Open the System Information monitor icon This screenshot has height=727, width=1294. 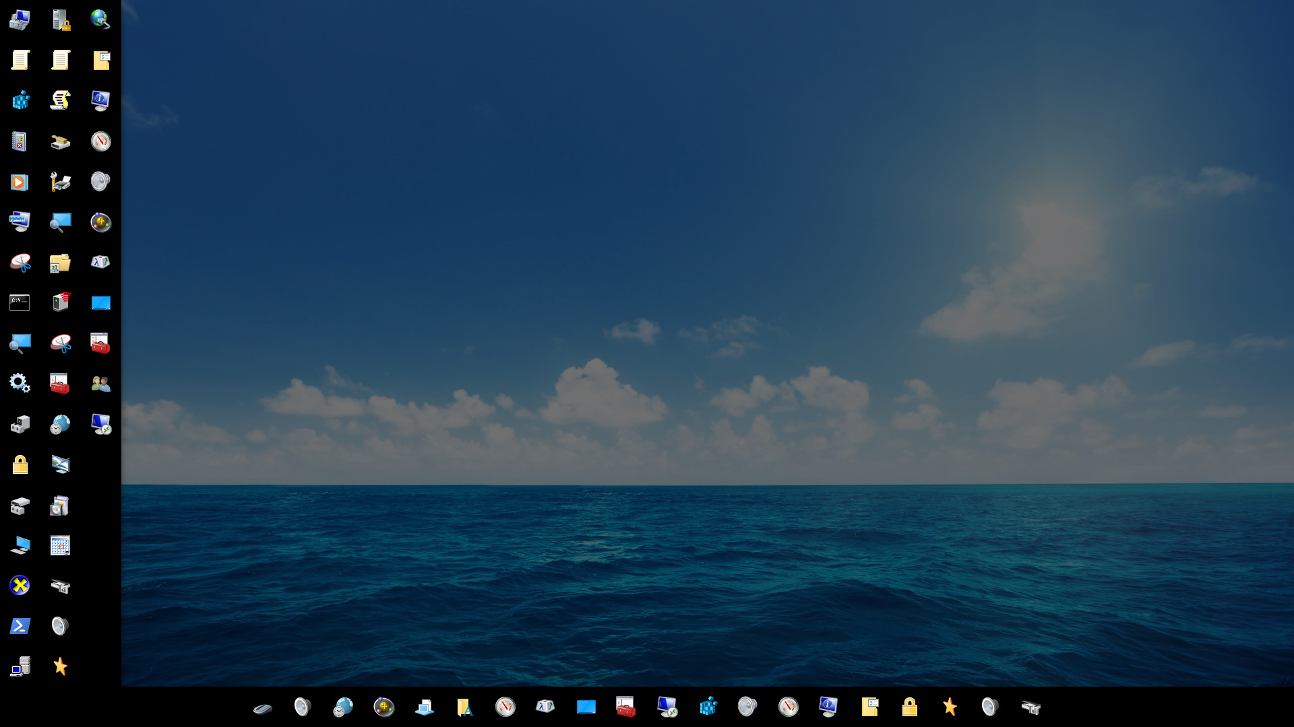click(x=101, y=101)
